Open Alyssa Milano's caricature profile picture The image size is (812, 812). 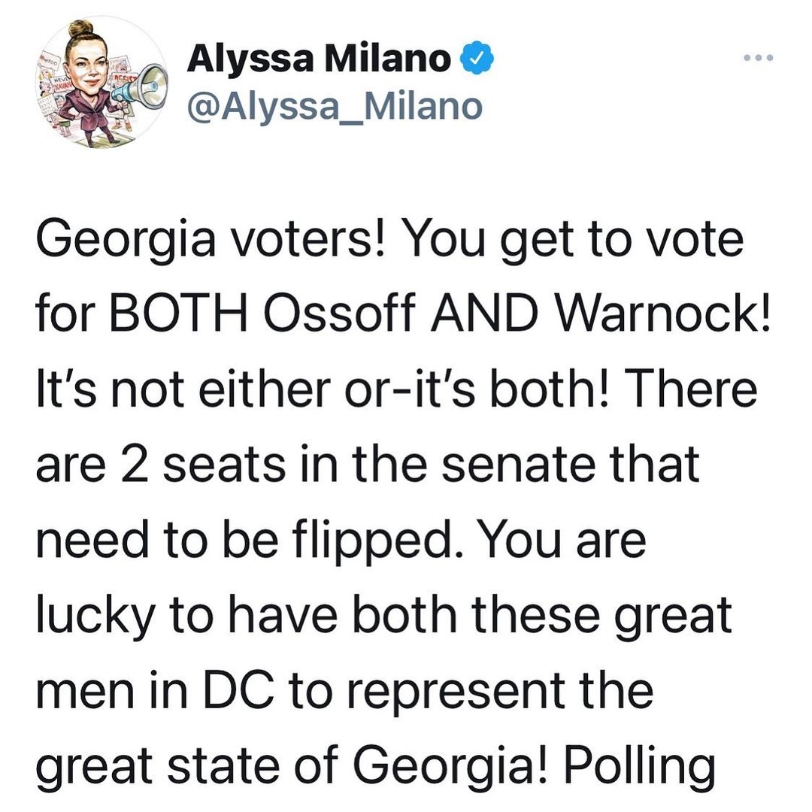coord(101,83)
